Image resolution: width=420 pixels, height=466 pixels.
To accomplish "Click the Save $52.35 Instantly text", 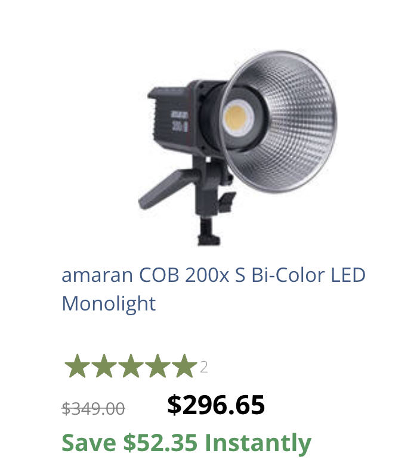I will tap(187, 443).
